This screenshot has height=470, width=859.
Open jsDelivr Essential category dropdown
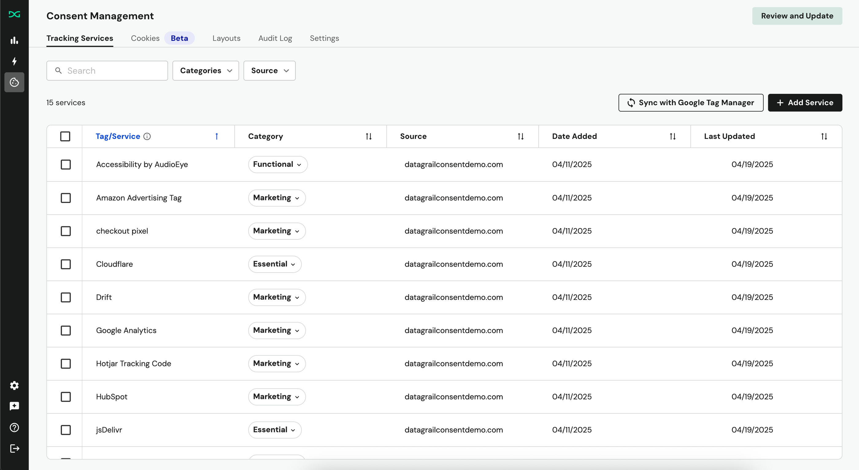[275, 430]
